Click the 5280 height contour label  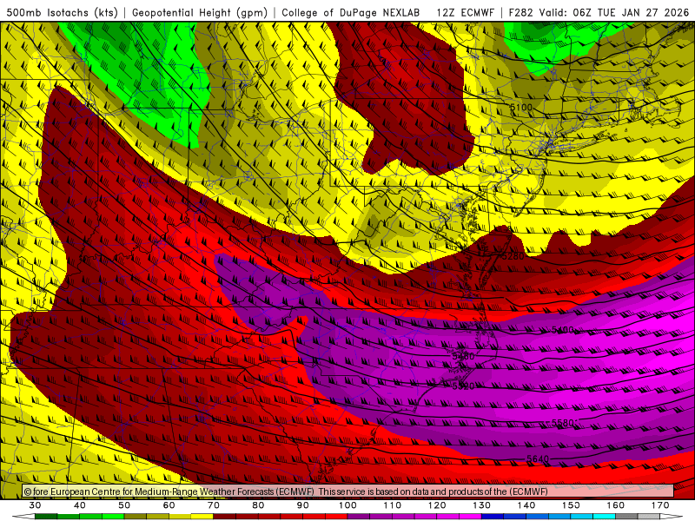[x=513, y=256]
